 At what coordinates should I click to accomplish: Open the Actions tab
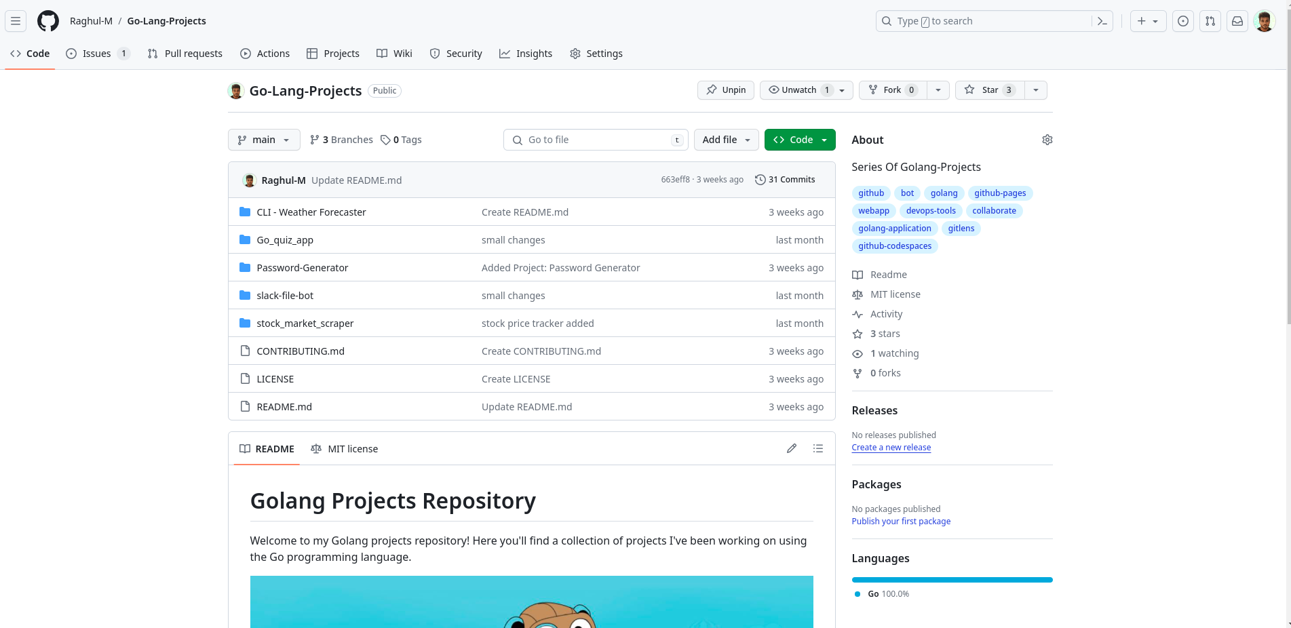pyautogui.click(x=265, y=54)
